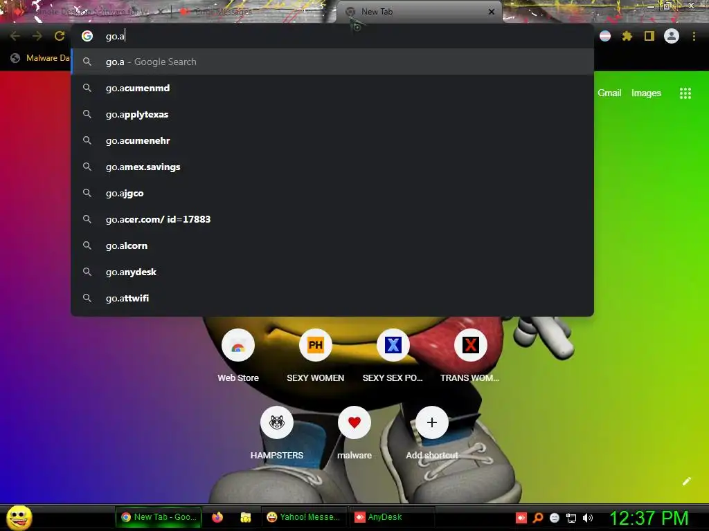709x531 pixels.
Task: Switch to Yahoo! Messenger taskbar button
Action: pyautogui.click(x=304, y=517)
